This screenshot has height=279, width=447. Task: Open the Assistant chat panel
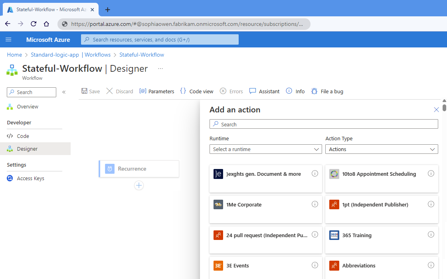(264, 91)
